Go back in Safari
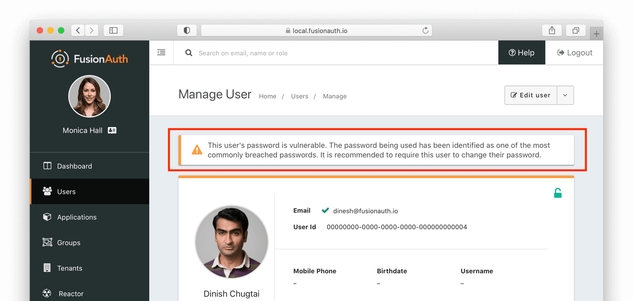The width and height of the screenshot is (633, 301). click(x=78, y=30)
